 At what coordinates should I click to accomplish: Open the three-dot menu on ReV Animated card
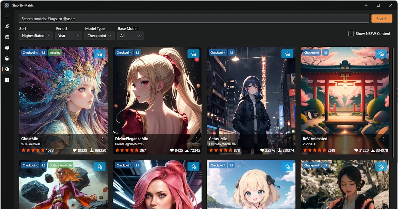(x=384, y=139)
